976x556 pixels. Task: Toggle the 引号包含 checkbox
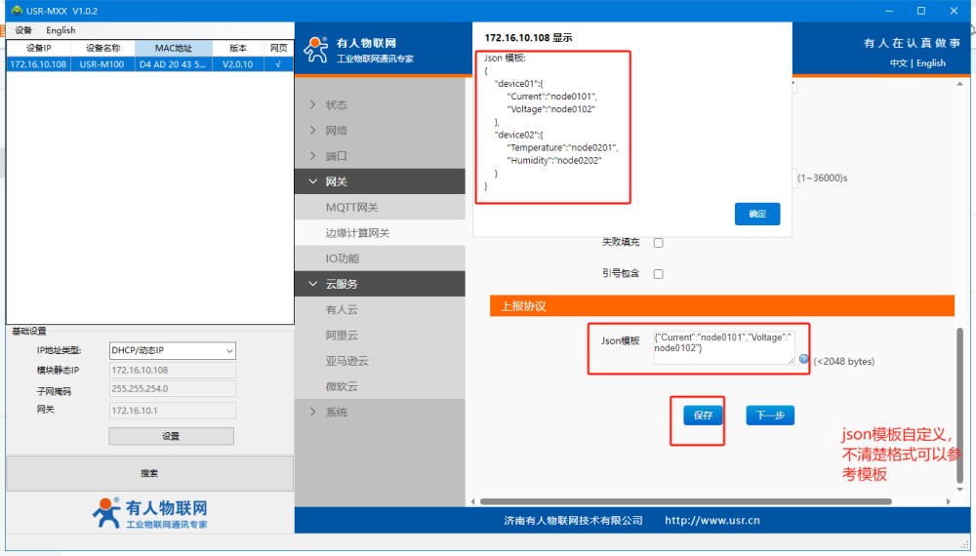(x=658, y=274)
